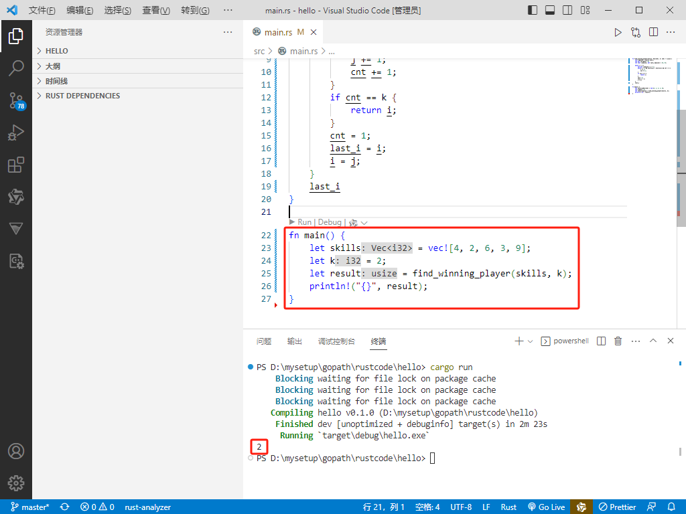Screen dimensions: 686x514
Task: Open the 转到(G) menu
Action: tap(195, 10)
